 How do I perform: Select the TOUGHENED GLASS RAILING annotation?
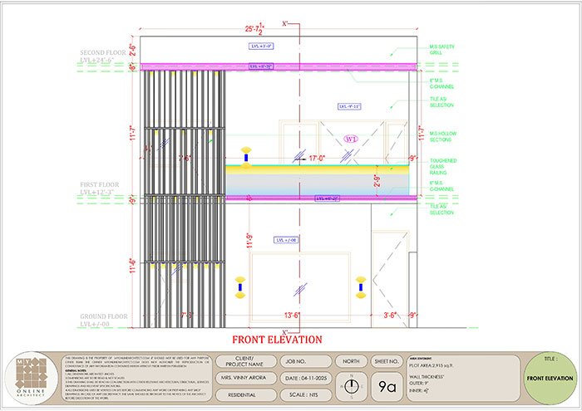[443, 166]
